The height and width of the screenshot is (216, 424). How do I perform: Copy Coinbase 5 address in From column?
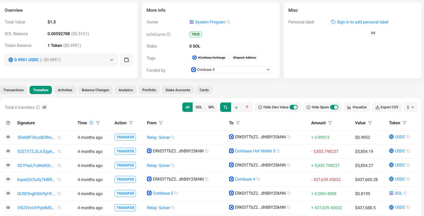tap(176, 193)
